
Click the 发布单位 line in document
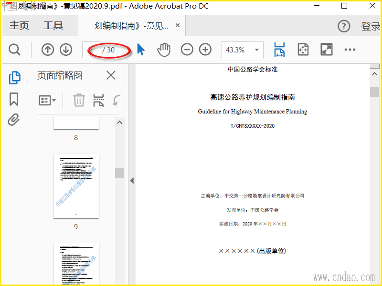pyautogui.click(x=253, y=210)
